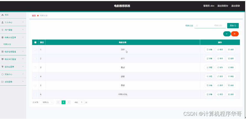Expand 电影信息管理 using its chevron

tap(23, 51)
